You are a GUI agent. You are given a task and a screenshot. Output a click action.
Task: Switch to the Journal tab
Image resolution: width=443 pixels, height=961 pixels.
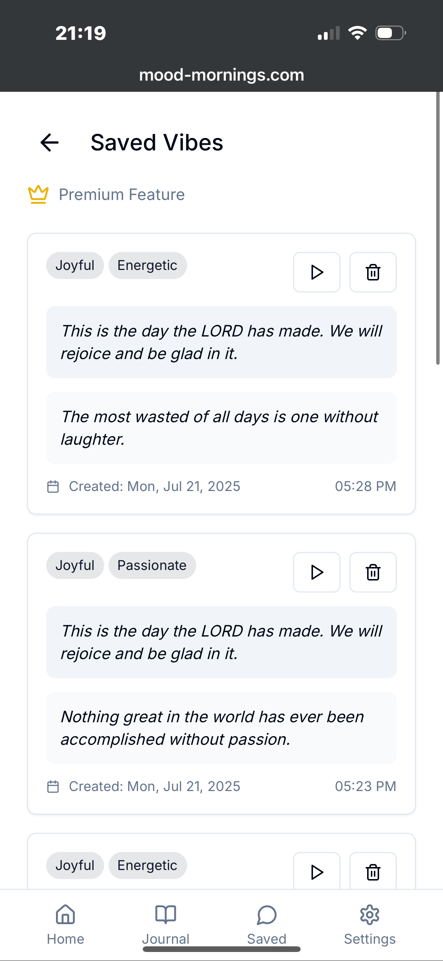point(166,925)
